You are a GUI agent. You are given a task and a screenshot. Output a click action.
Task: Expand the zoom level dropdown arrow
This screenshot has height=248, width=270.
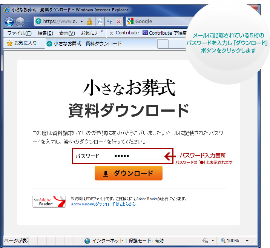pyautogui.click(x=247, y=241)
